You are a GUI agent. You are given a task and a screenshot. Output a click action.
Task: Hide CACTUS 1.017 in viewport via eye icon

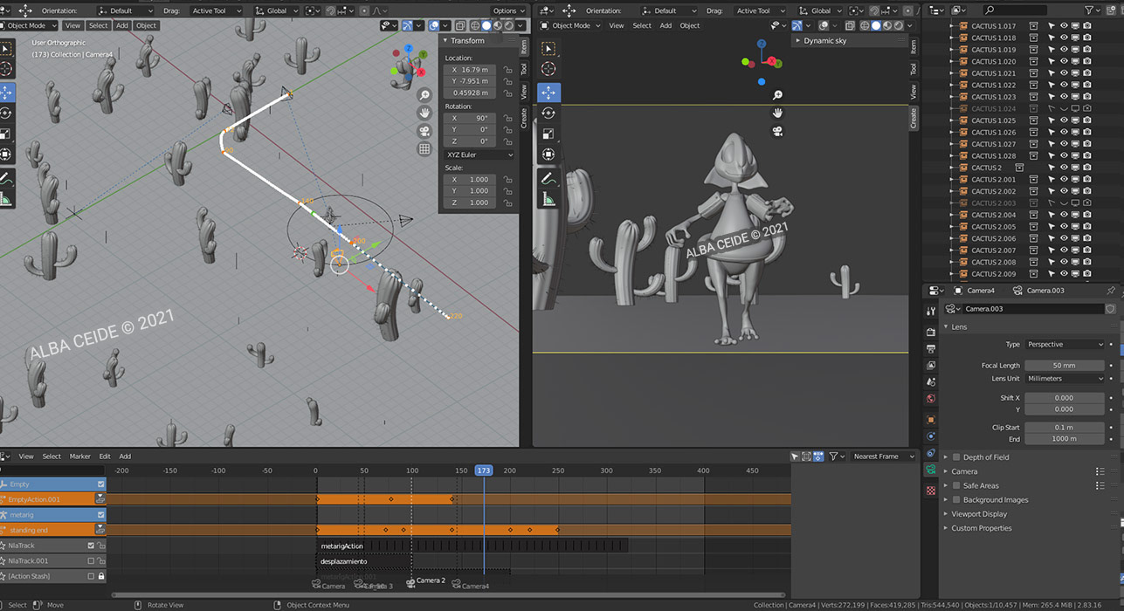pyautogui.click(x=1064, y=26)
